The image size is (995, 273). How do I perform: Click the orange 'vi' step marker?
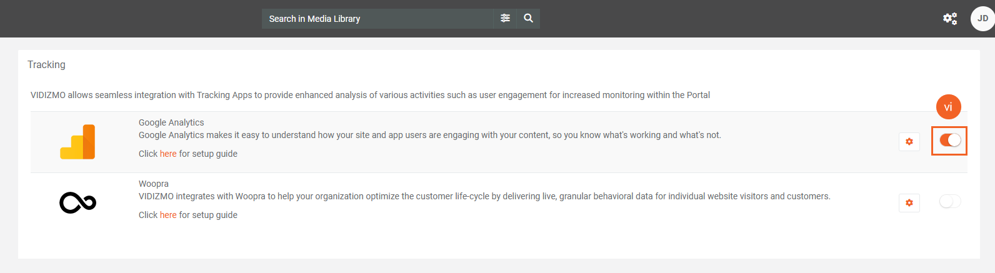948,107
